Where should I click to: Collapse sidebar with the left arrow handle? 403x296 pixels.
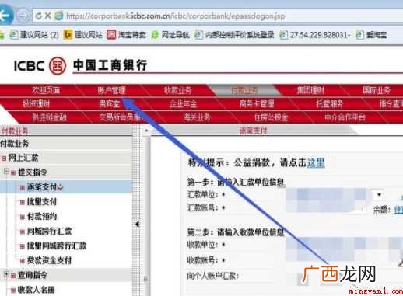point(137,225)
